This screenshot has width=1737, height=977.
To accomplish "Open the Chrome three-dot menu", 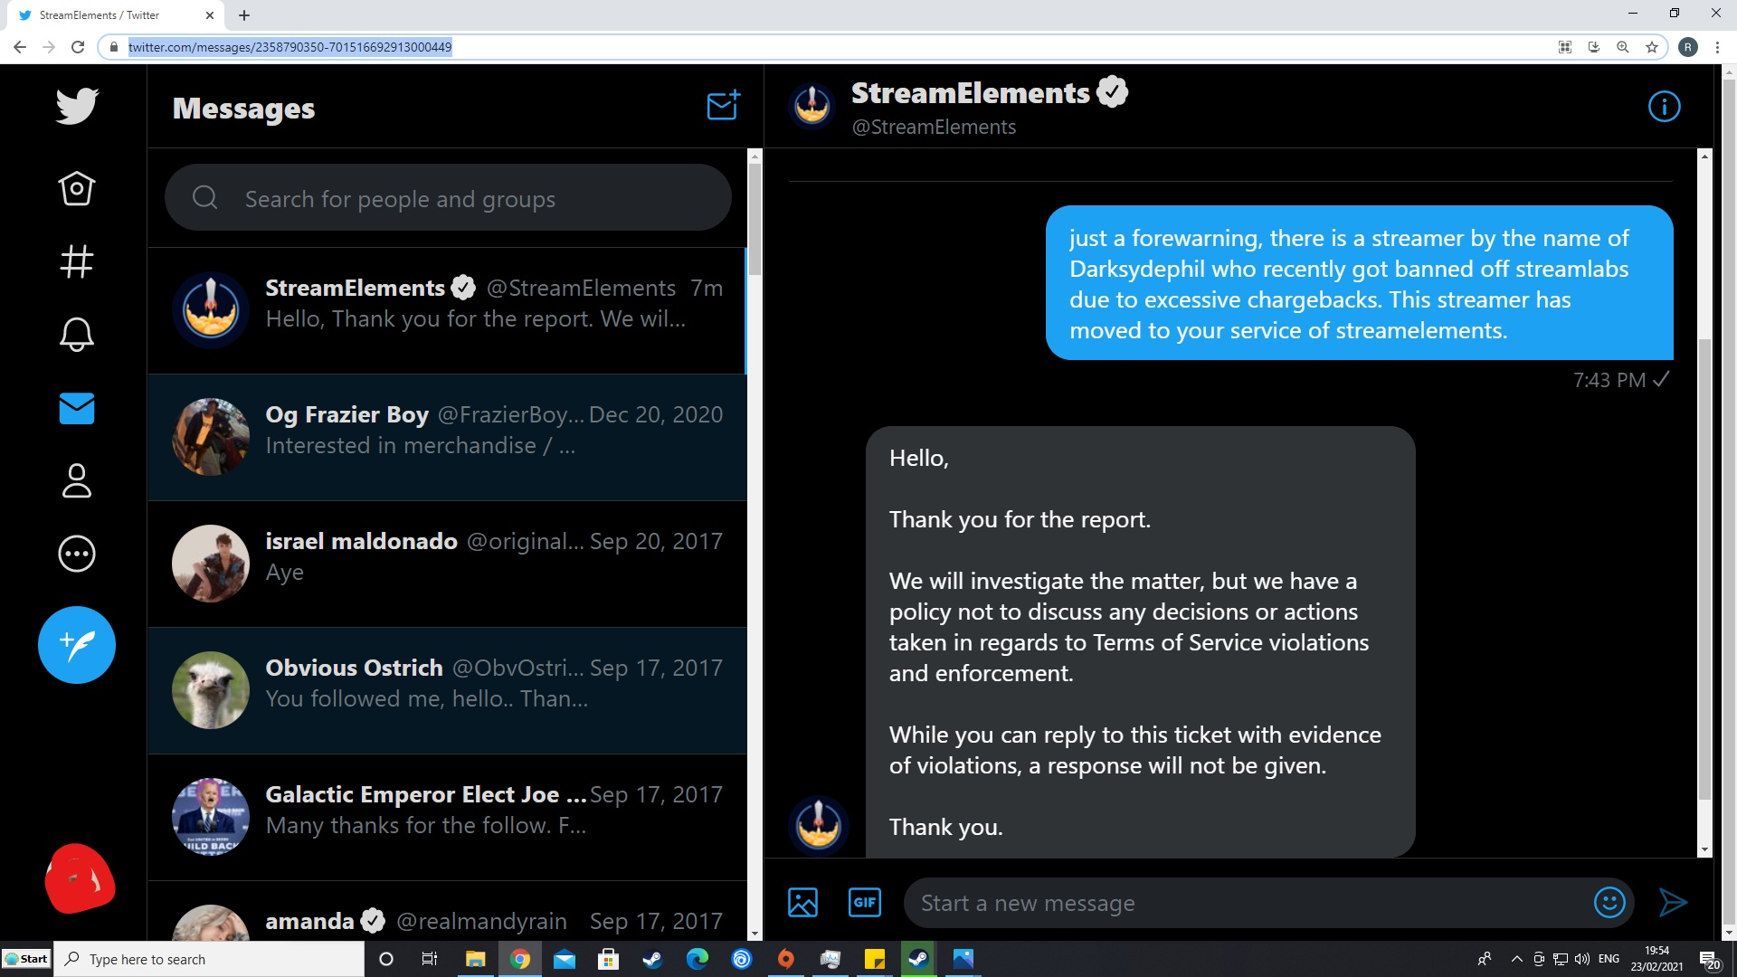I will point(1717,47).
